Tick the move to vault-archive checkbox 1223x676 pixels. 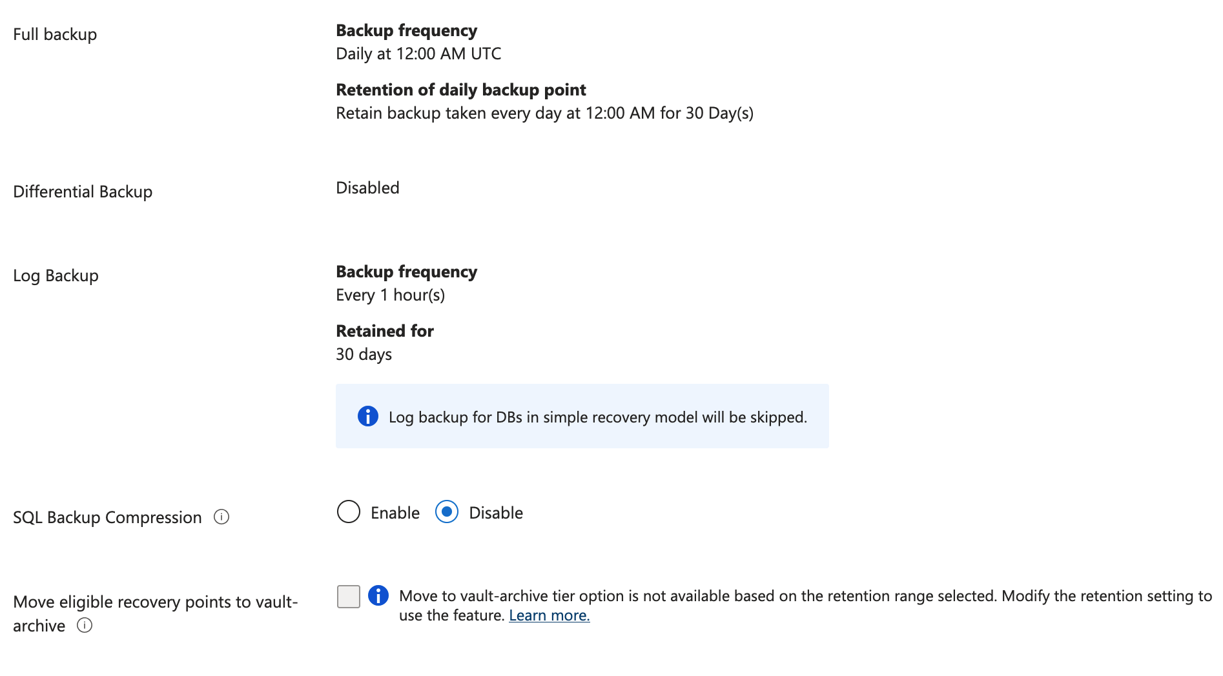click(349, 597)
